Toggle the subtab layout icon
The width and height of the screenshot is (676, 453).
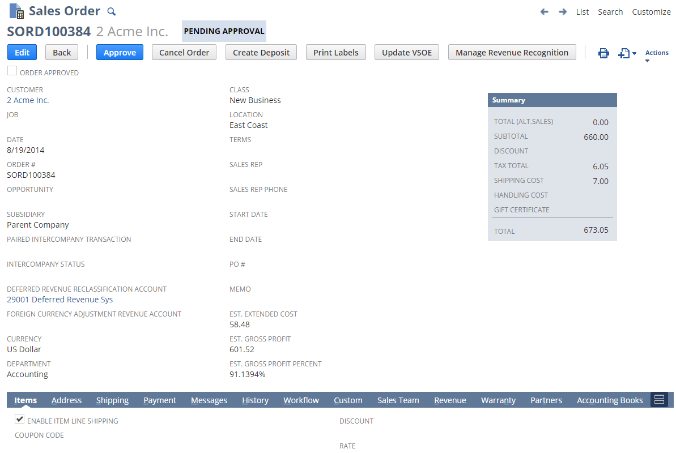659,400
